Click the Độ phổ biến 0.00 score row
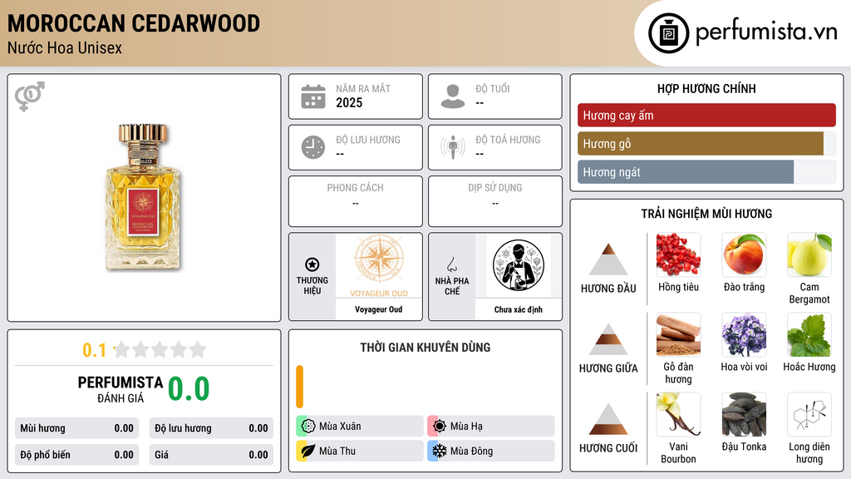The width and height of the screenshot is (851, 479). (77, 455)
